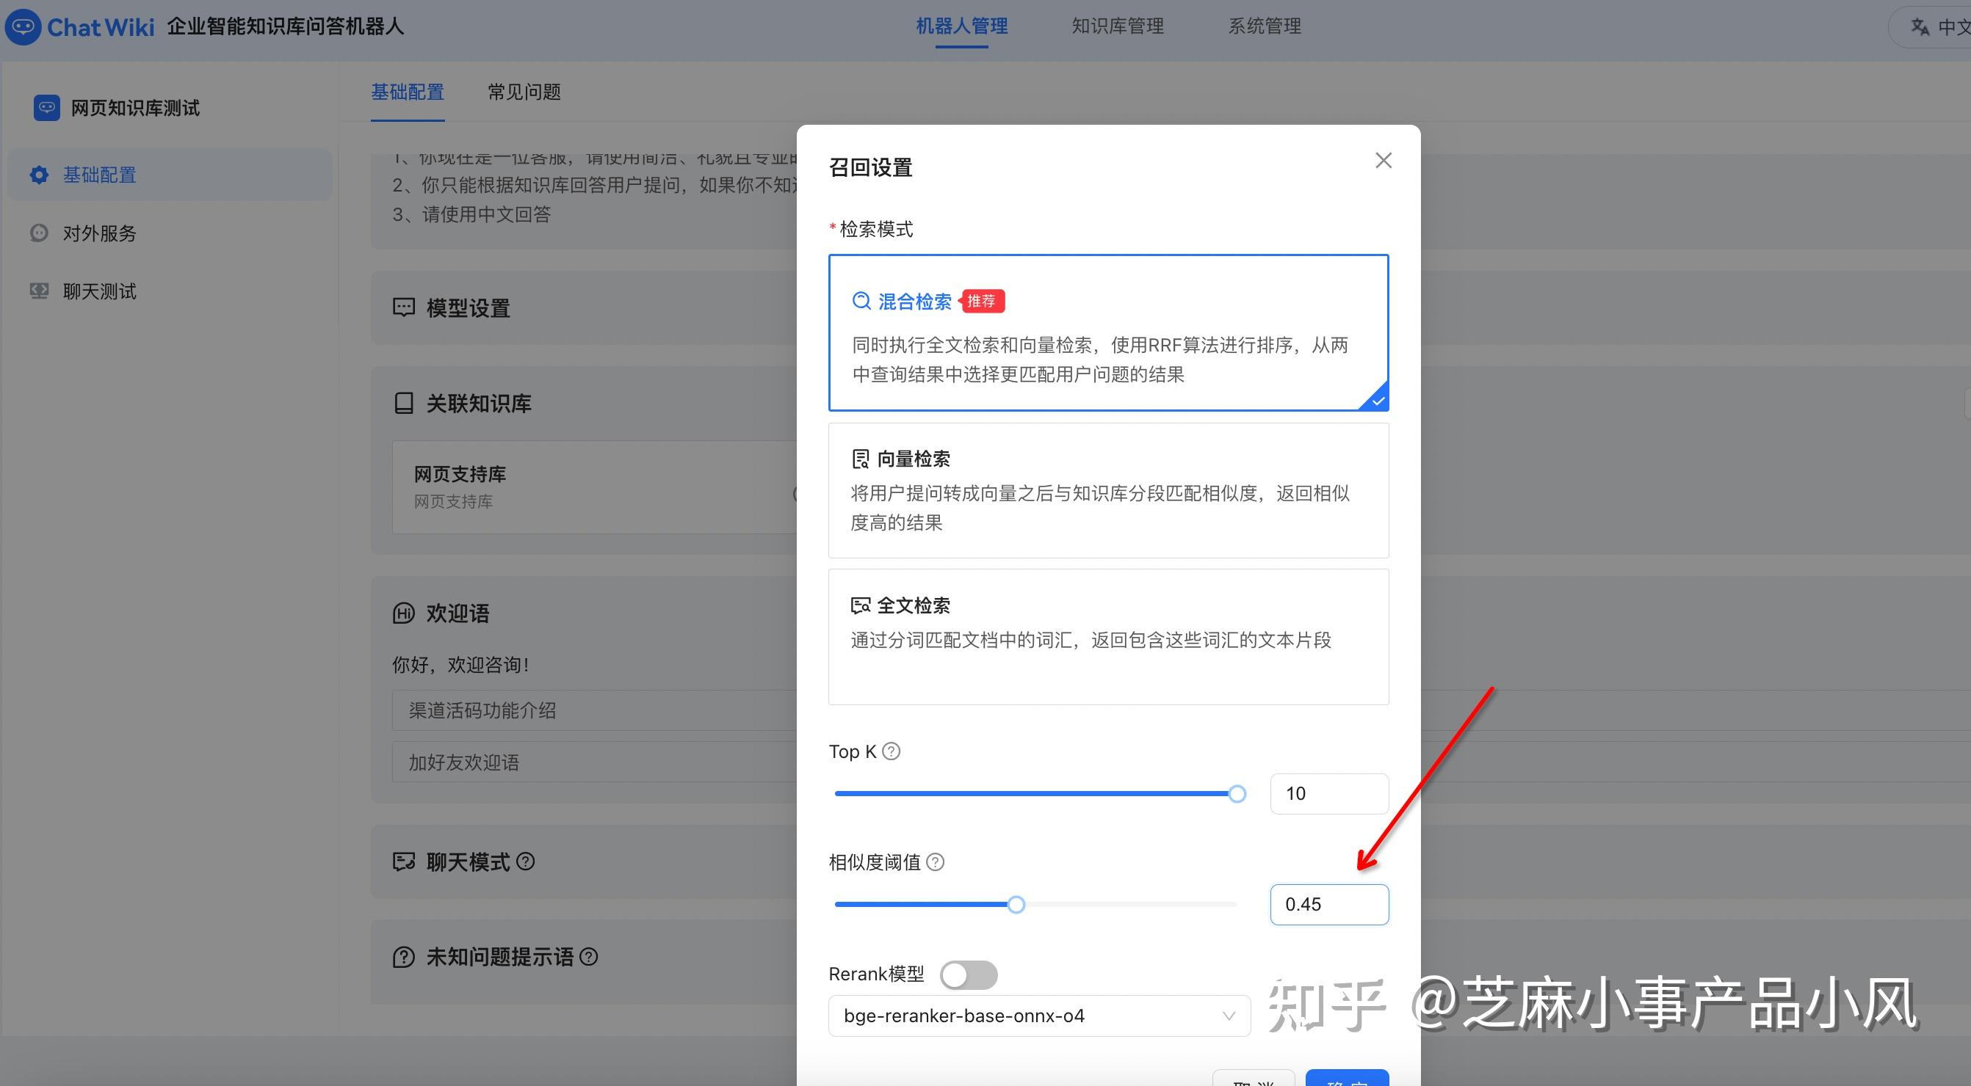
Task: Select the 向量检索 retrieval mode card
Action: (x=1107, y=489)
